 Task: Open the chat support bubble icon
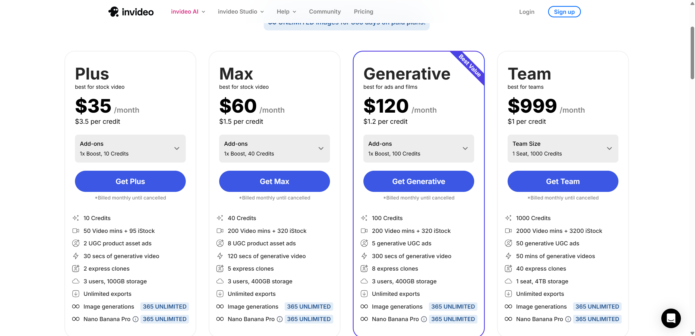[x=671, y=318]
